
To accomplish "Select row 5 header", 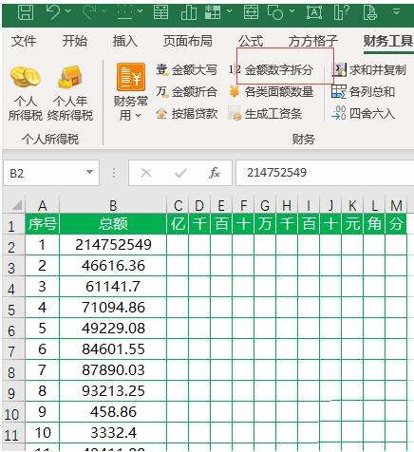I will [12, 309].
